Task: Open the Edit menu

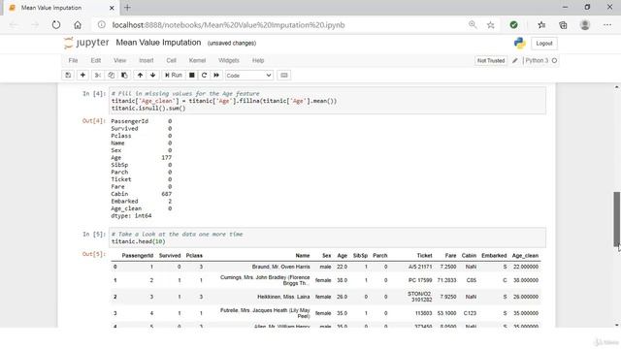Action: [96, 60]
